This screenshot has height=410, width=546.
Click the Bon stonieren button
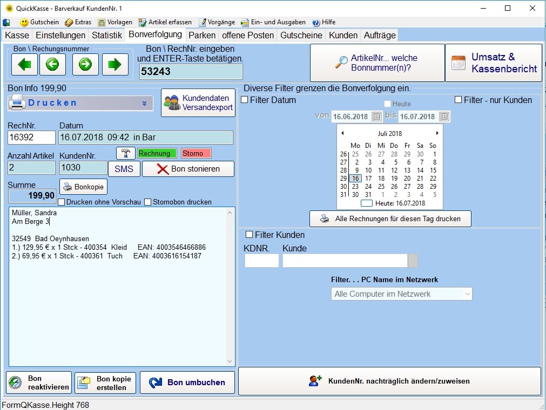click(x=188, y=169)
